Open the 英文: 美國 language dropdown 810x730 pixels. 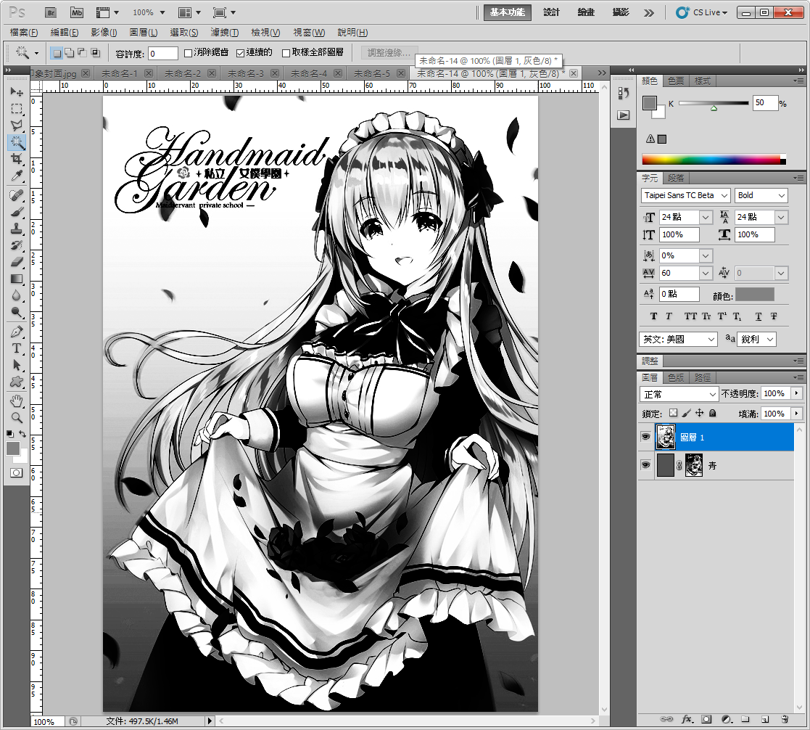678,339
